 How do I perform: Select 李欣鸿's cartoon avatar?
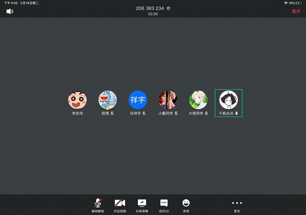click(77, 100)
